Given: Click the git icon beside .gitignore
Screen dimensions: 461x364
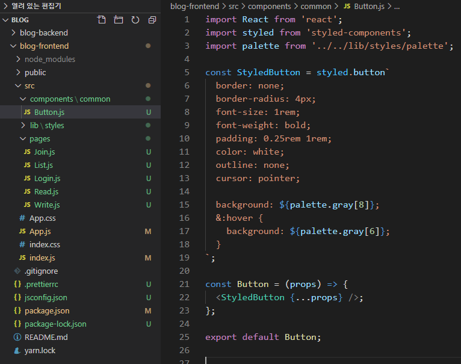Looking at the screenshot, I should point(17,271).
